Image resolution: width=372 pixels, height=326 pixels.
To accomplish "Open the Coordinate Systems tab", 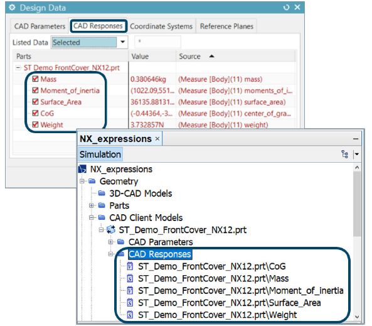I will (x=161, y=26).
